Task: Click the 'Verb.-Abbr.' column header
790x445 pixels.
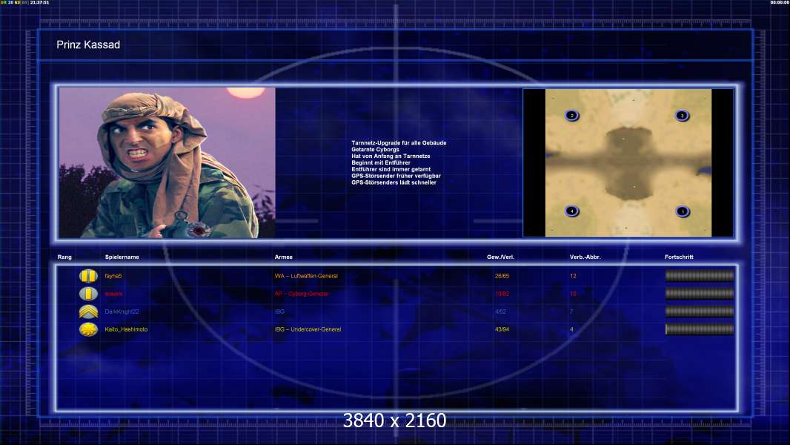Action: click(x=585, y=257)
